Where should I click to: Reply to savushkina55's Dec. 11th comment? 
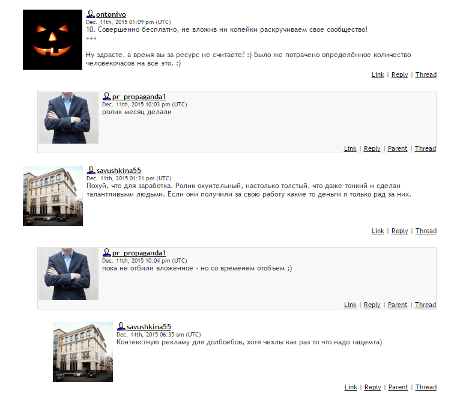[399, 231]
